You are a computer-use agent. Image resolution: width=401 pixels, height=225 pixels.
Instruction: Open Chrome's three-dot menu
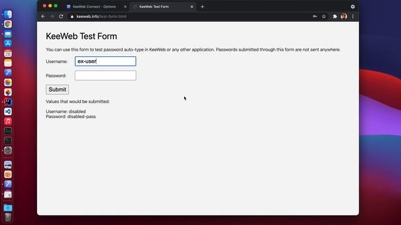(x=353, y=16)
